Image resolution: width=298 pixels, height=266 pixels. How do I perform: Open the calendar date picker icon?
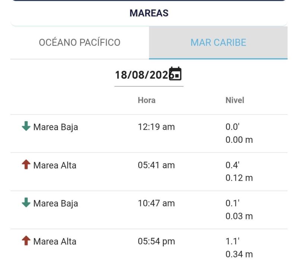pos(175,74)
